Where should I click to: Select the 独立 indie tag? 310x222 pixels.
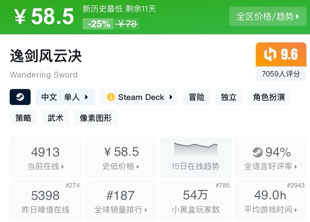(229, 97)
